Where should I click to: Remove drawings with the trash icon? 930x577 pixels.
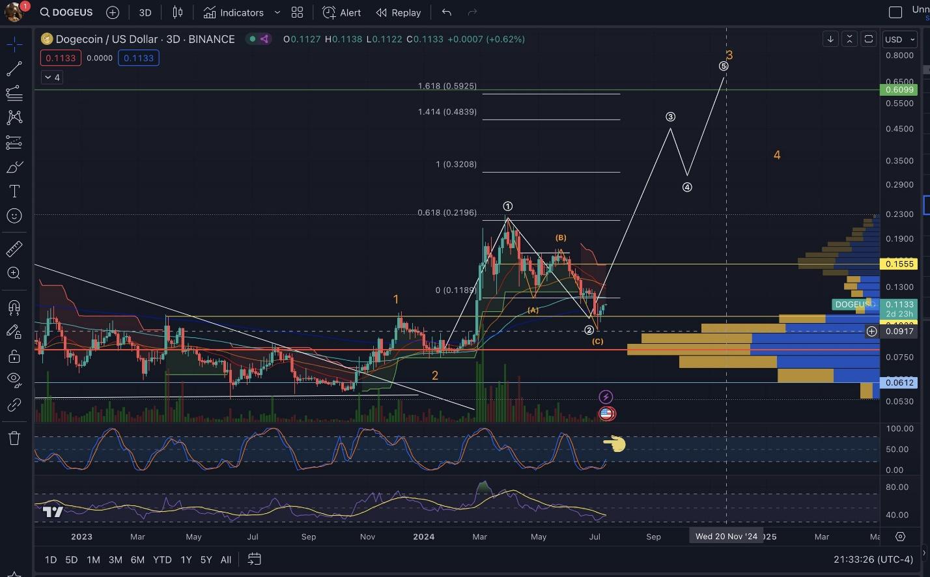coord(14,438)
